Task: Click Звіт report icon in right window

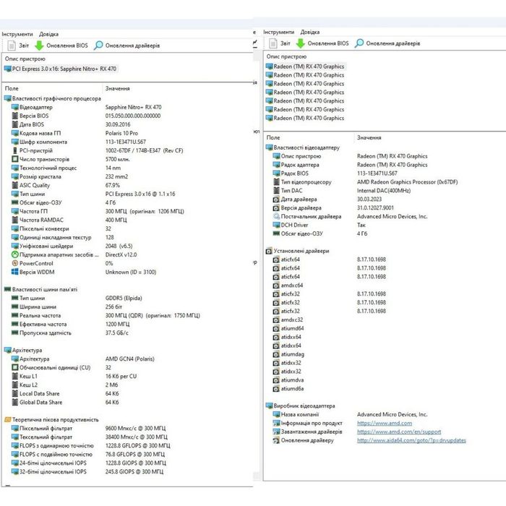Action: 273,43
